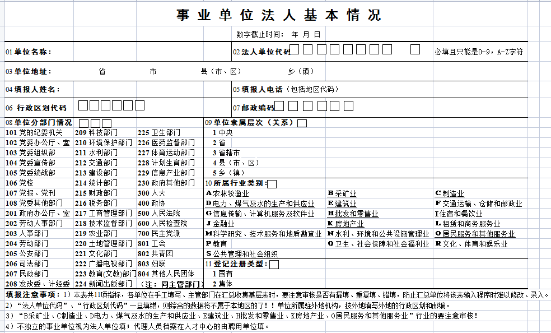Click the G信息传输、计算机服务及软件业 entry
Image resolution: width=551 pixels, height=333 pixels.
click(260, 214)
